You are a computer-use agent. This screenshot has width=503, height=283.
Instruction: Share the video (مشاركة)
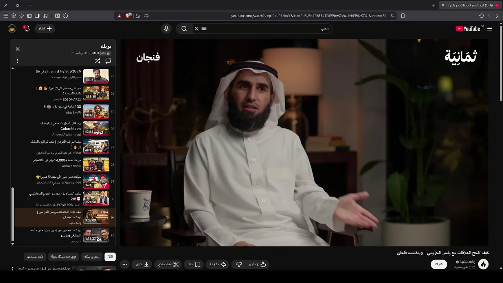coord(218,265)
